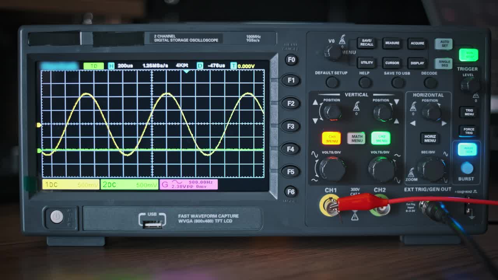This screenshot has height=280, width=498.
Task: Tap the round blue BURST button
Action: (x=467, y=168)
